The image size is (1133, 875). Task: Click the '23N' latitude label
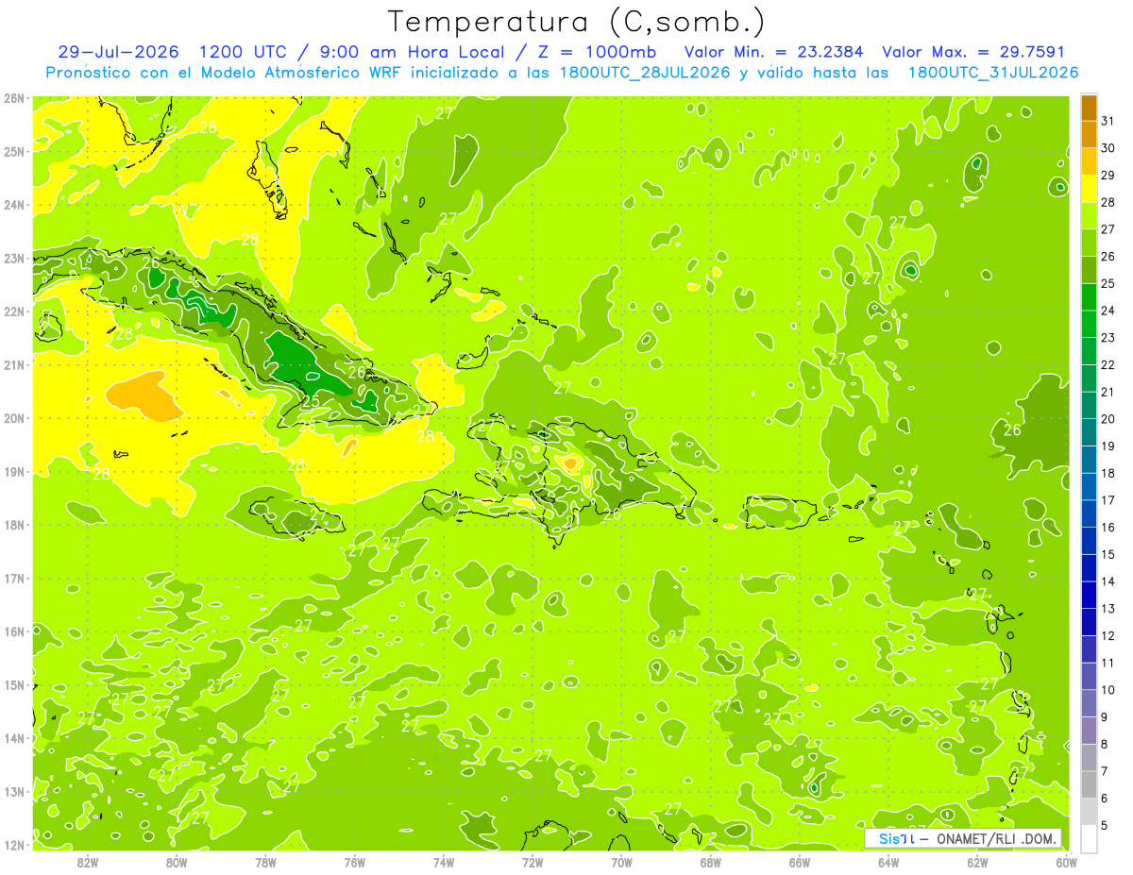tap(14, 258)
